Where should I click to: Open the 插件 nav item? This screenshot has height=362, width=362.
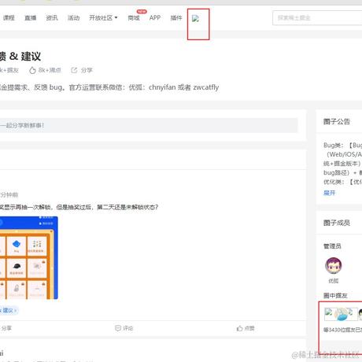(x=176, y=18)
